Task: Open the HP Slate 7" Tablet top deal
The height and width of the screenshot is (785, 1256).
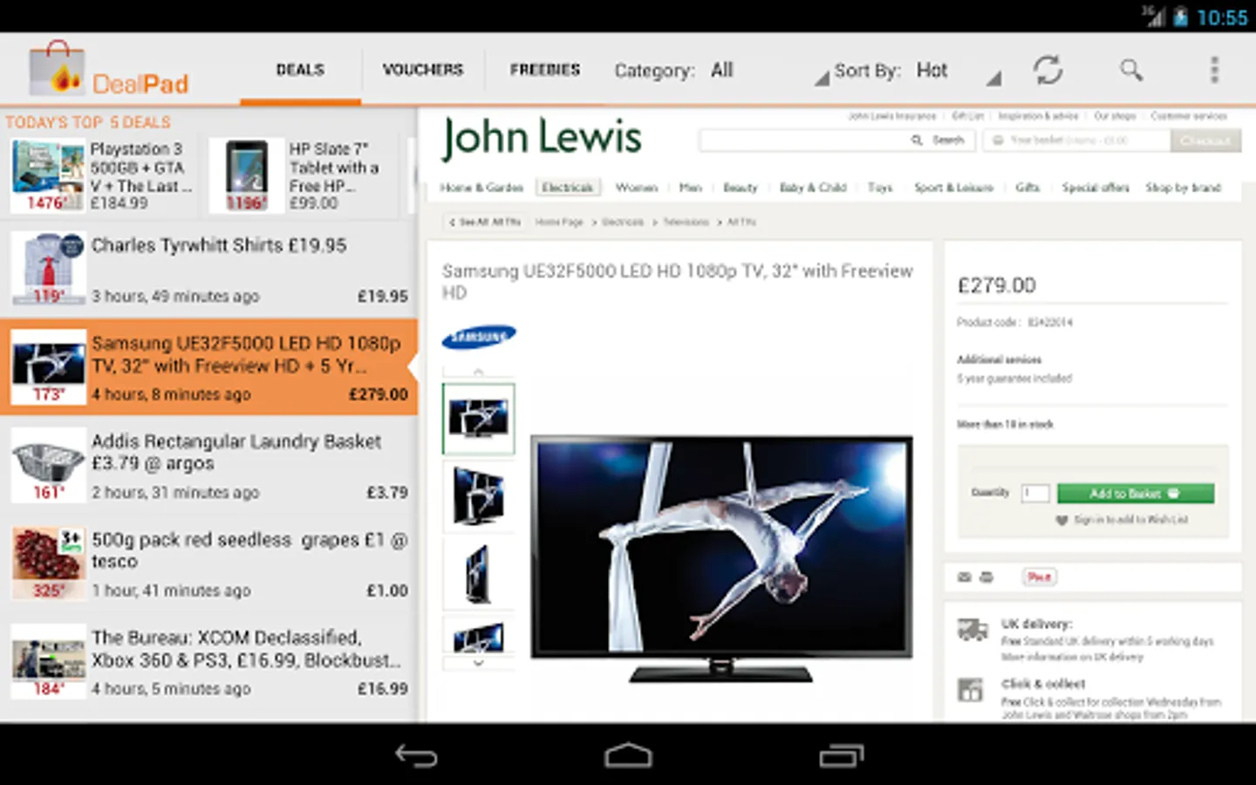Action: tap(305, 175)
